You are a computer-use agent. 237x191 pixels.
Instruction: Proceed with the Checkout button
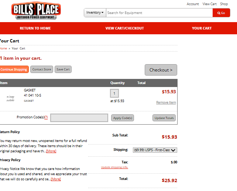(161, 70)
